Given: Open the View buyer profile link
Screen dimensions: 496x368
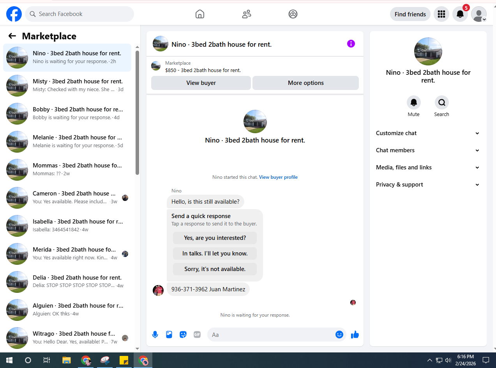Looking at the screenshot, I should (278, 177).
